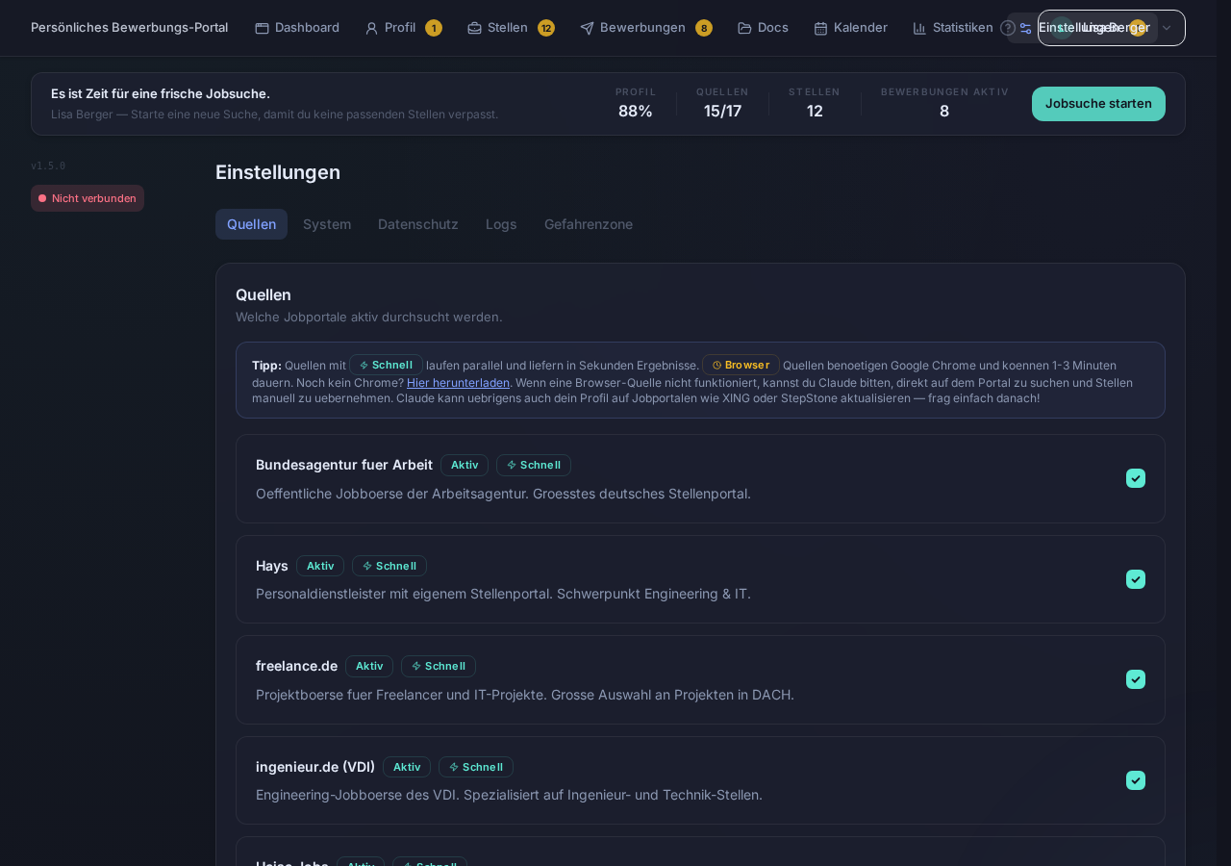The height and width of the screenshot is (866, 1231).
Task: Open the Dashboard nav icon
Action: pos(262,28)
